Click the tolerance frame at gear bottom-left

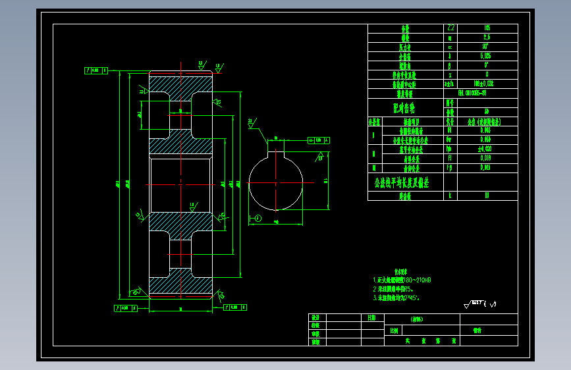(126, 308)
